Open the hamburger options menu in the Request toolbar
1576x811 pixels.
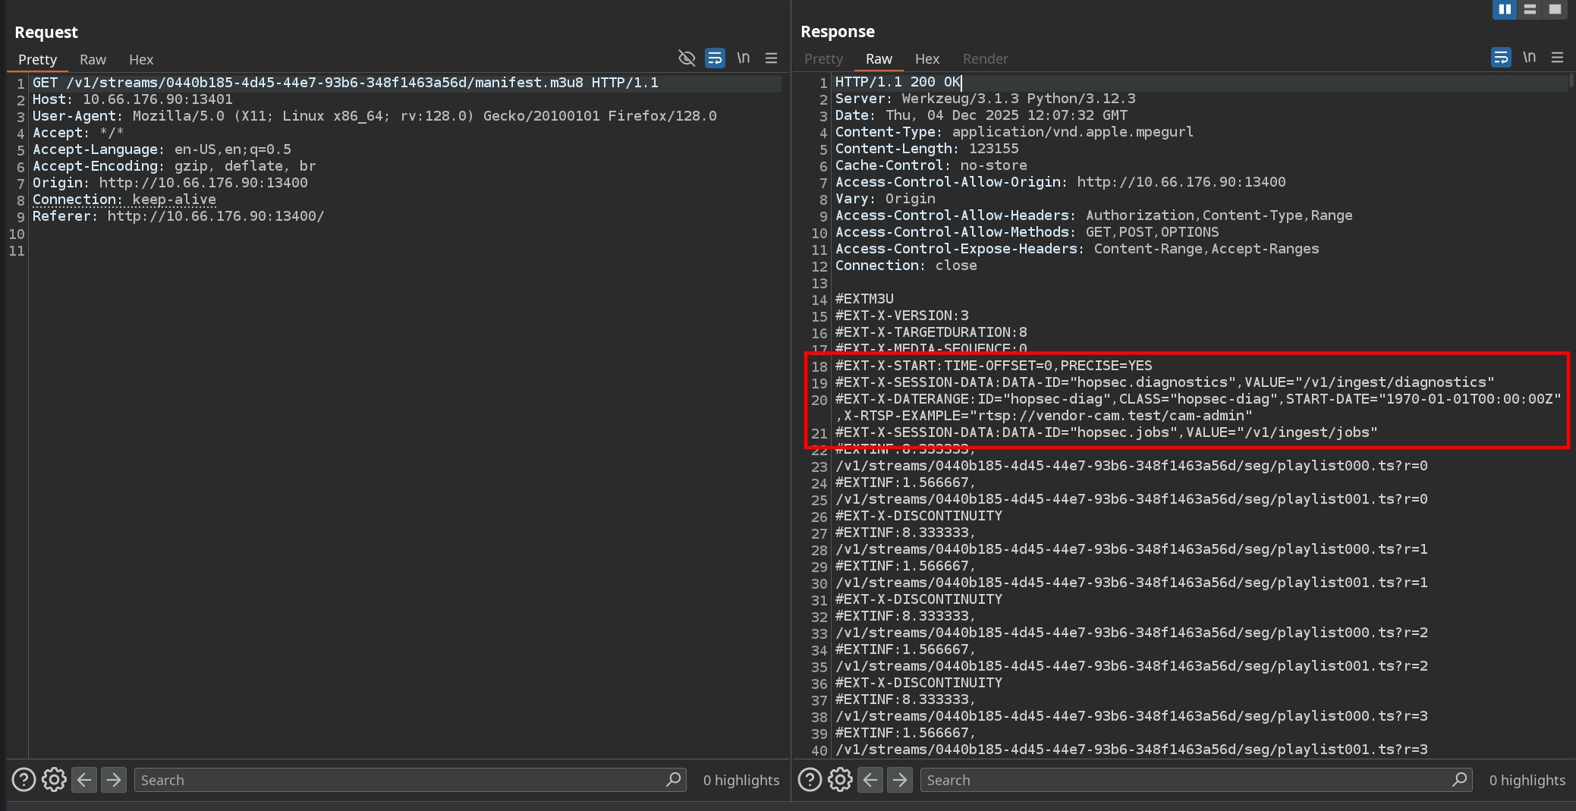pos(771,58)
